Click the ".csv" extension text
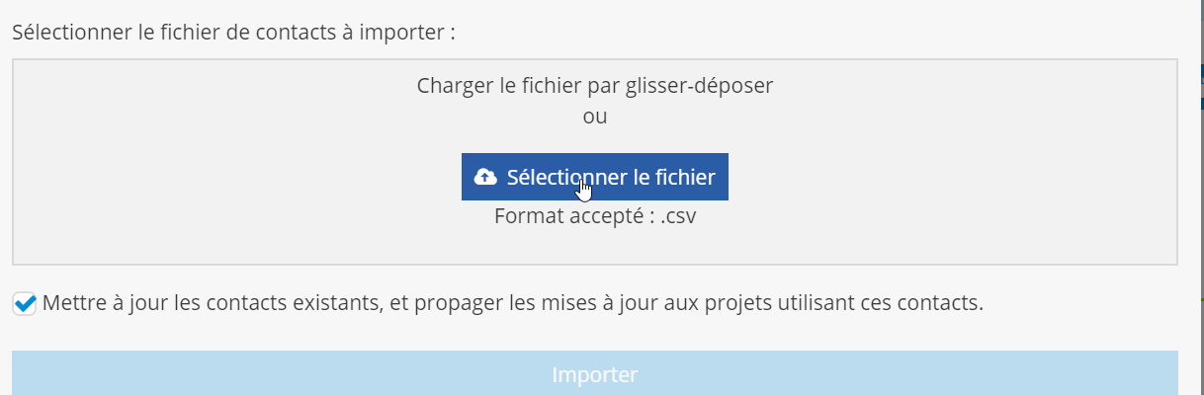The height and width of the screenshot is (395, 1204). click(x=678, y=216)
